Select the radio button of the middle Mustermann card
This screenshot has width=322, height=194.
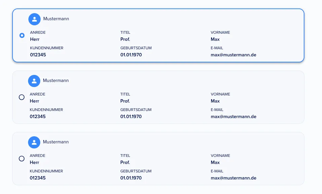coord(22,97)
